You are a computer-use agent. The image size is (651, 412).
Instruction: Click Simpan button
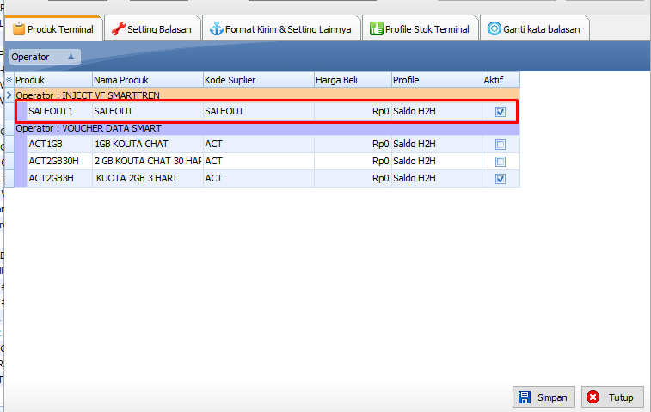pos(544,397)
